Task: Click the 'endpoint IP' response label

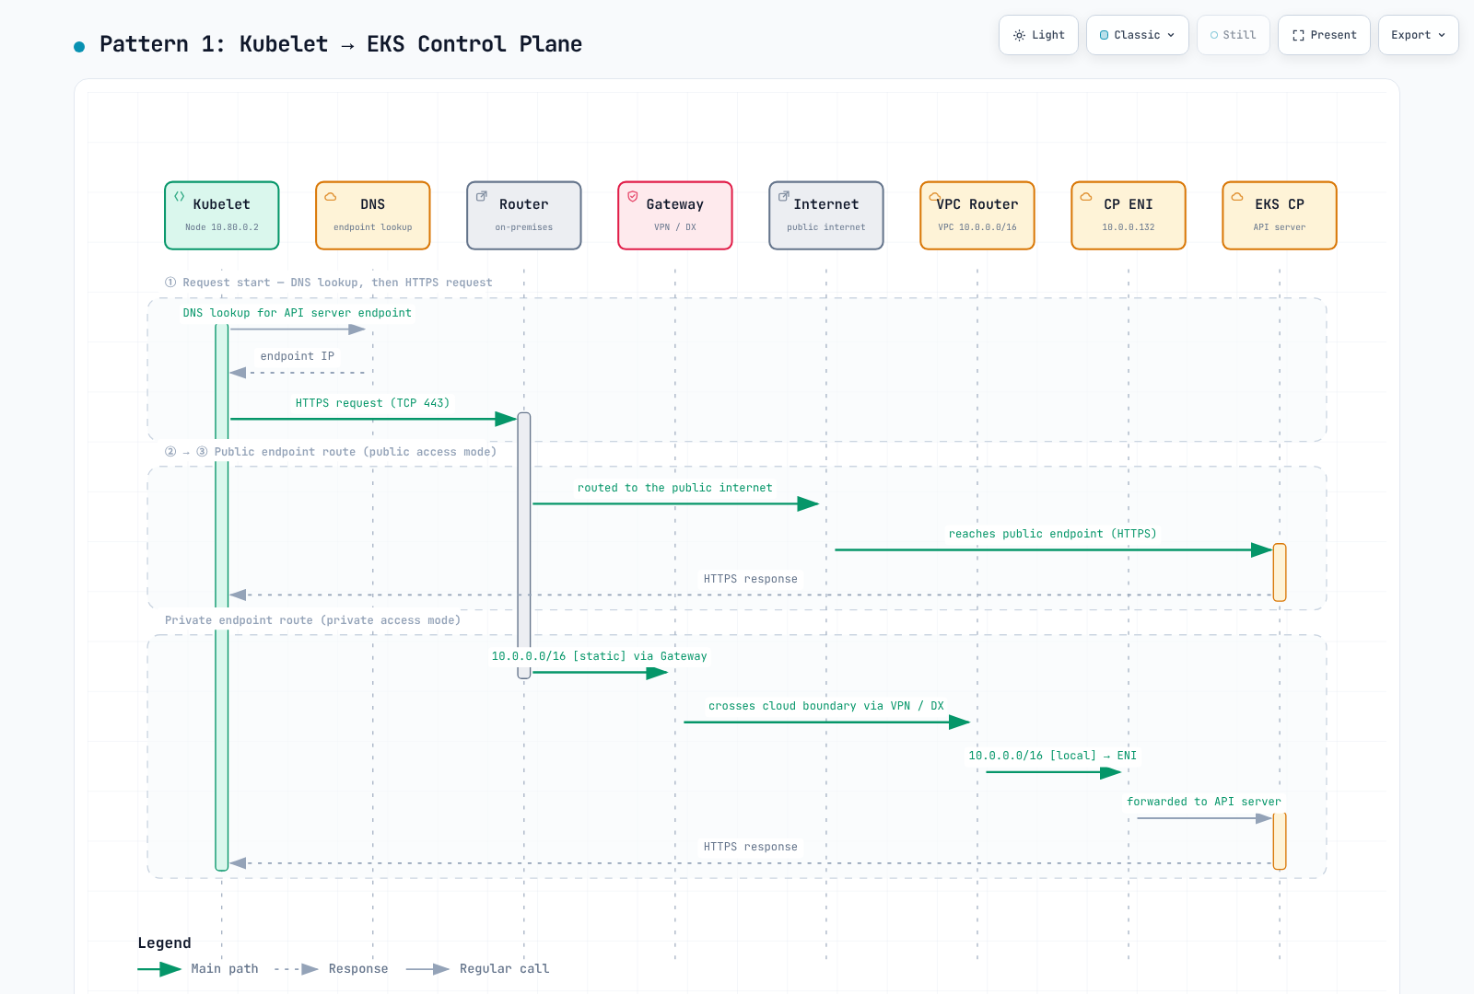Action: pos(298,356)
